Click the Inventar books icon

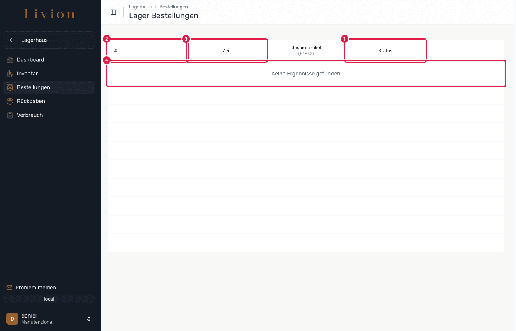[x=10, y=74]
